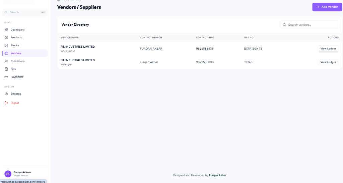Select FIL INDUSTRIES LIMITED above WATERGAM
Screen dimensions: 343x183
[78, 47]
